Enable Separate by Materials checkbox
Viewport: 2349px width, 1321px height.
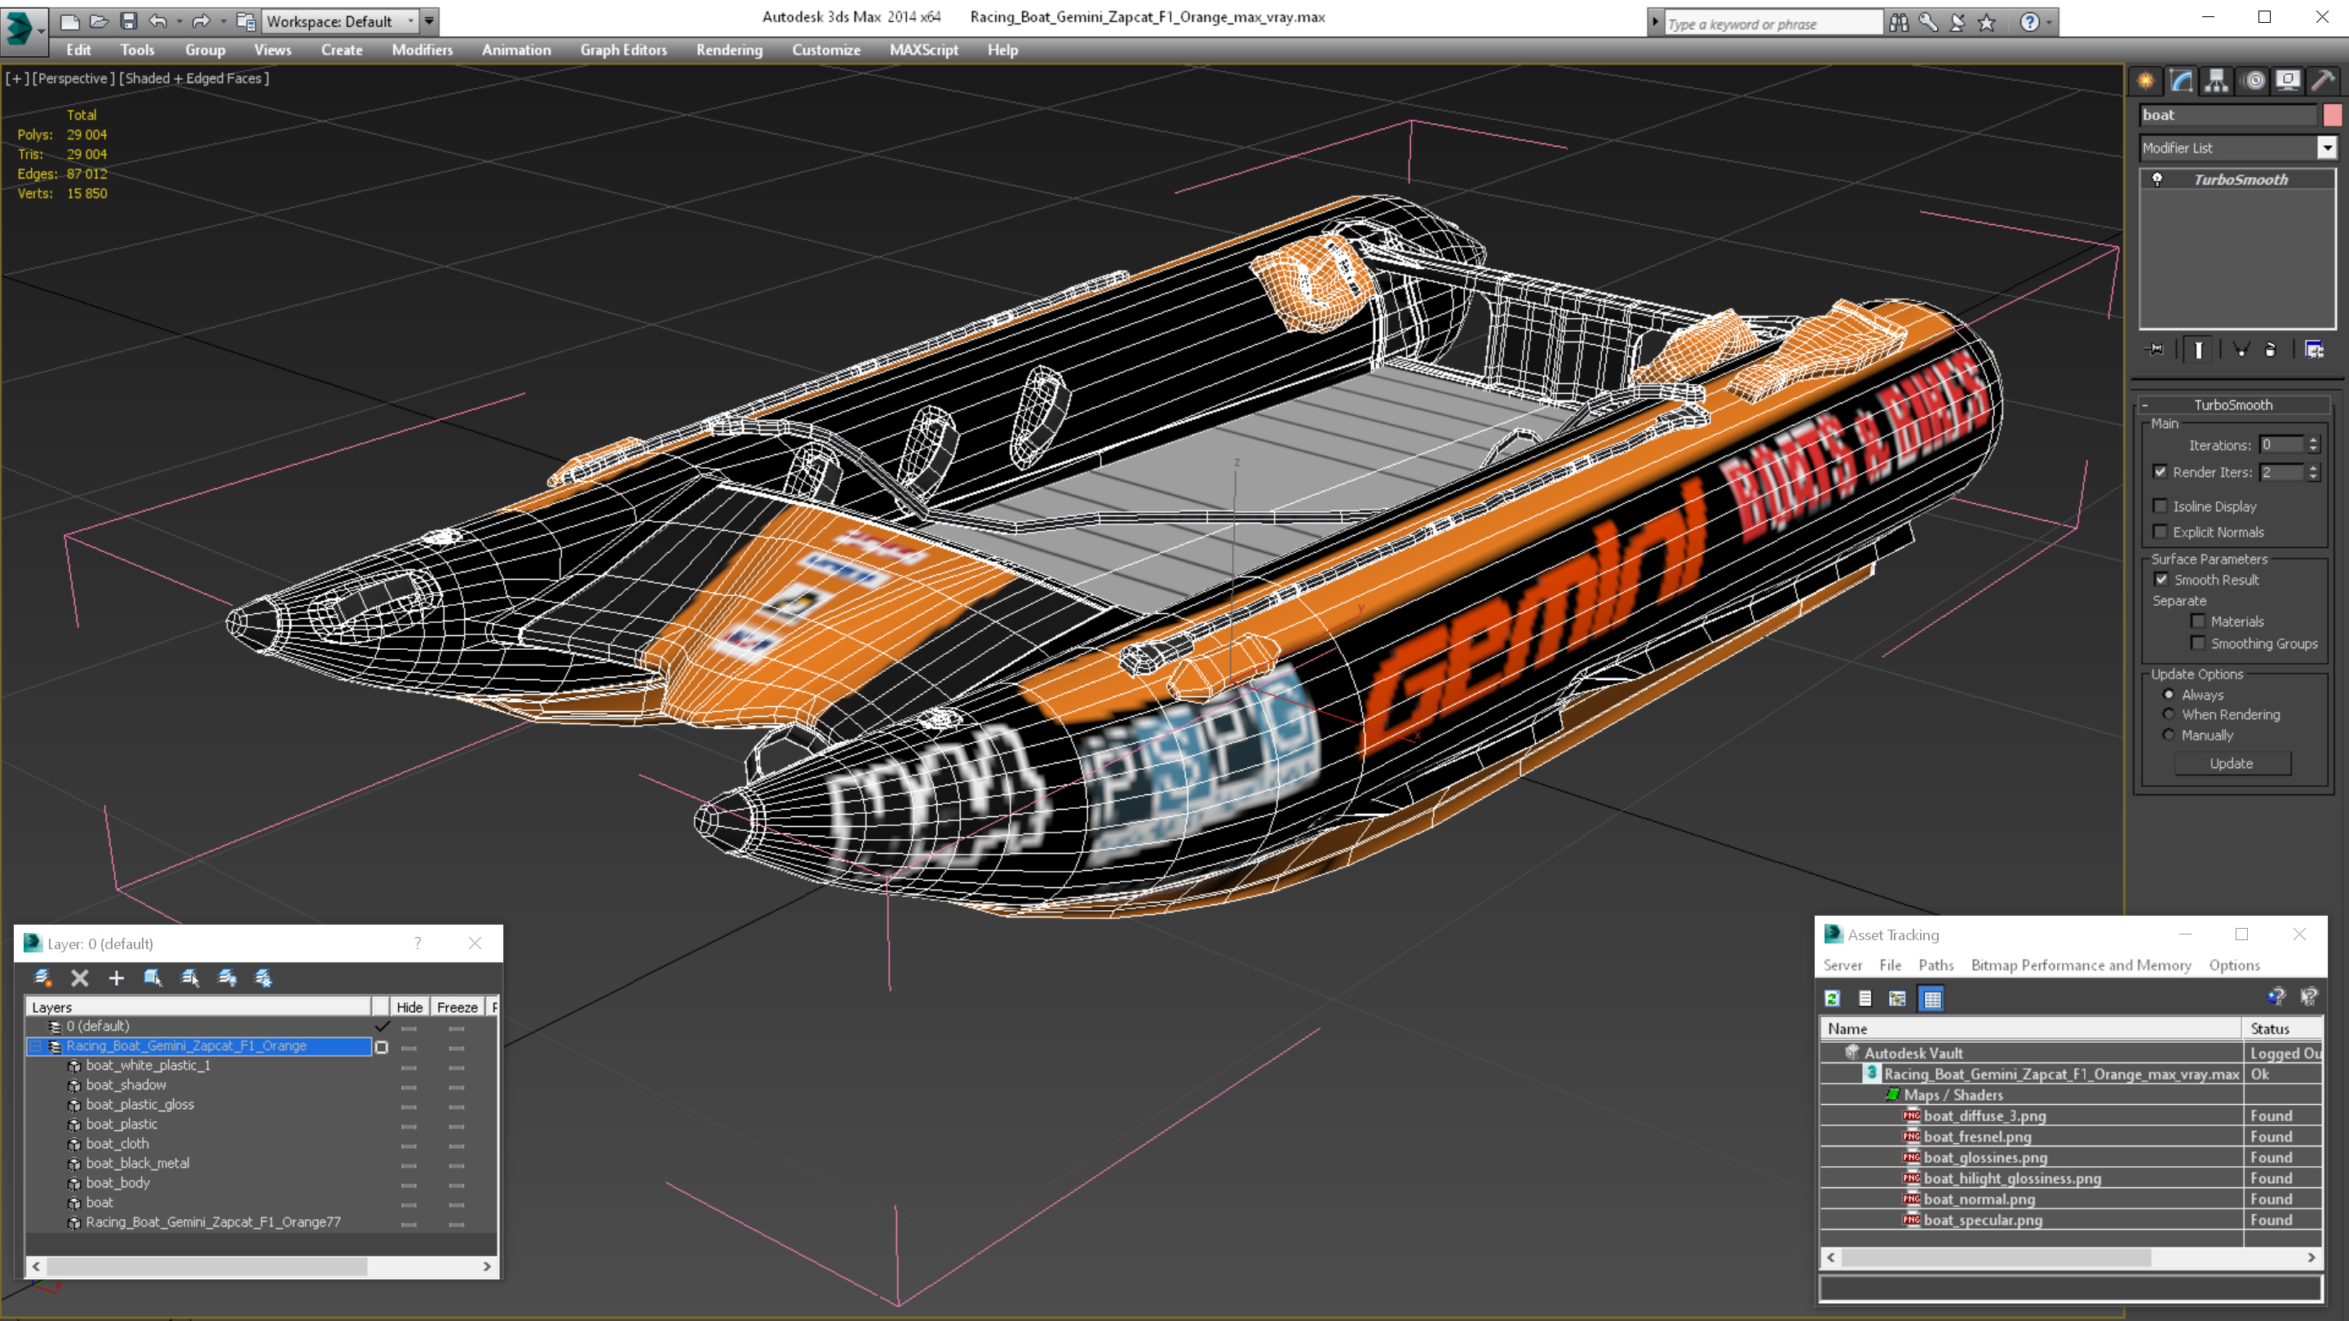2197,621
